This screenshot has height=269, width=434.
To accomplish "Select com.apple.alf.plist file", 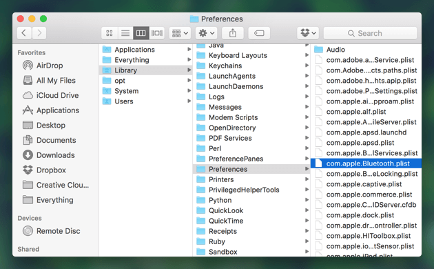I will (x=366, y=112).
